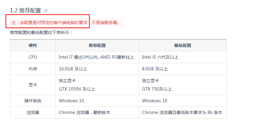The height and width of the screenshot is (126, 259).
Task: Click the 操作系统 row label
Action: pos(33,101)
